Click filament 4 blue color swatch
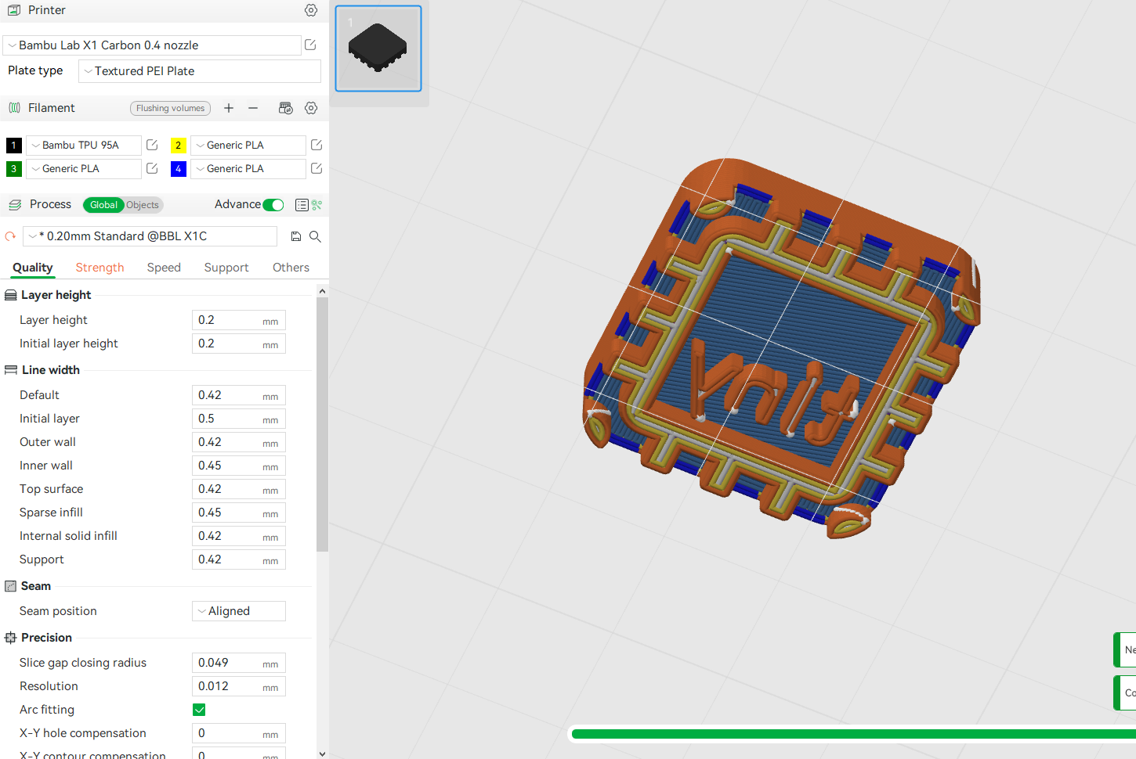 point(178,169)
